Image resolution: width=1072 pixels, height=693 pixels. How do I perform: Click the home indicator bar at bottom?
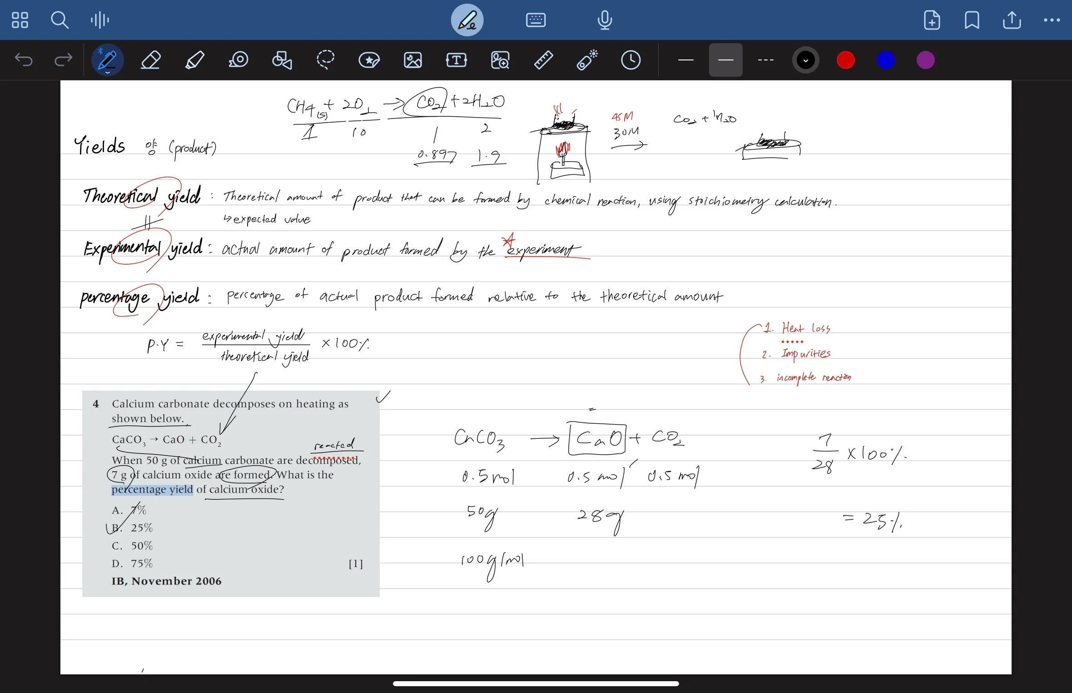coord(536,683)
